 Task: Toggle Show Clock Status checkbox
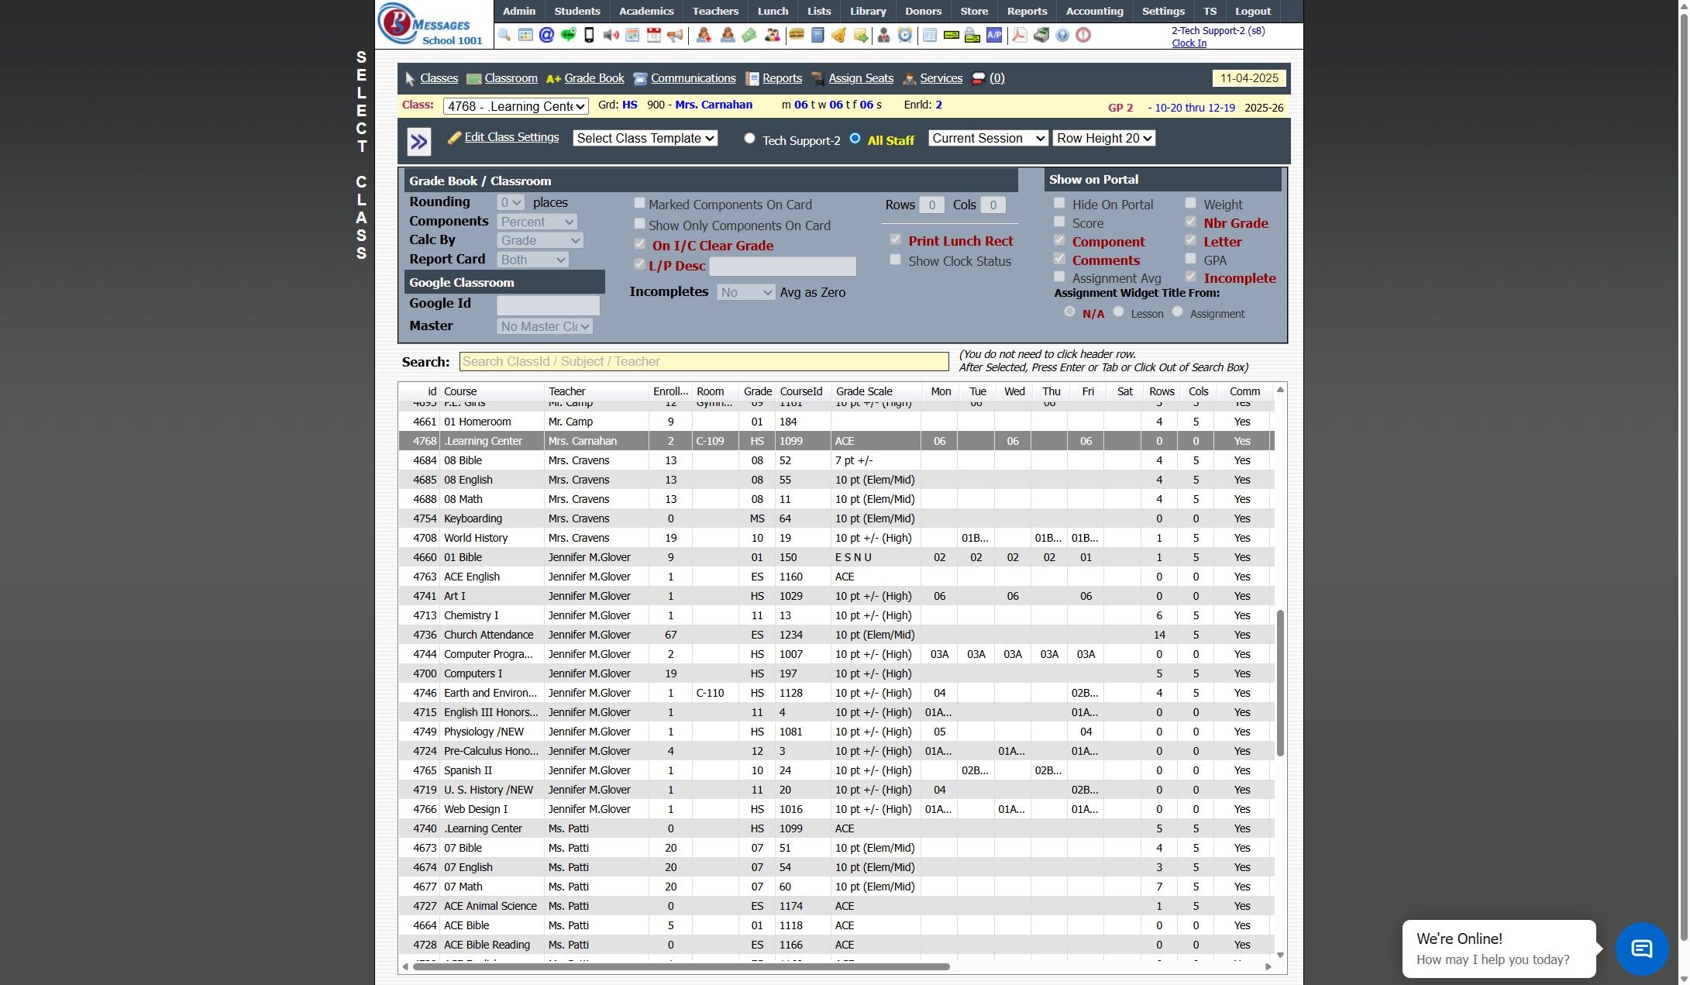click(896, 260)
